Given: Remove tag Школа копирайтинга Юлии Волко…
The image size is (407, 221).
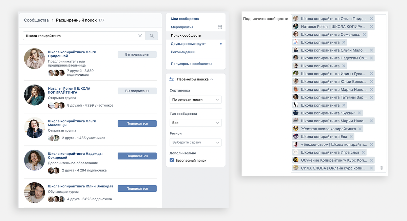Looking at the screenshot, I should coord(371,81).
